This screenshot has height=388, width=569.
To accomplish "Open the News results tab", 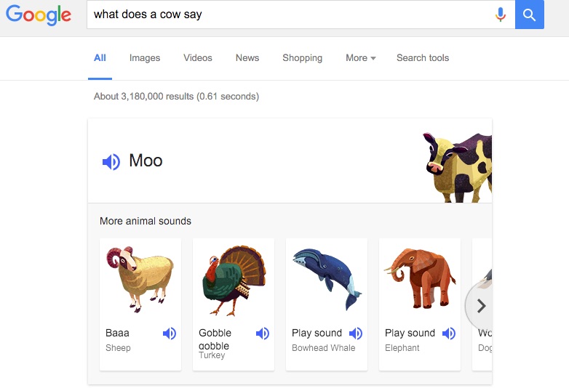I will [x=247, y=58].
